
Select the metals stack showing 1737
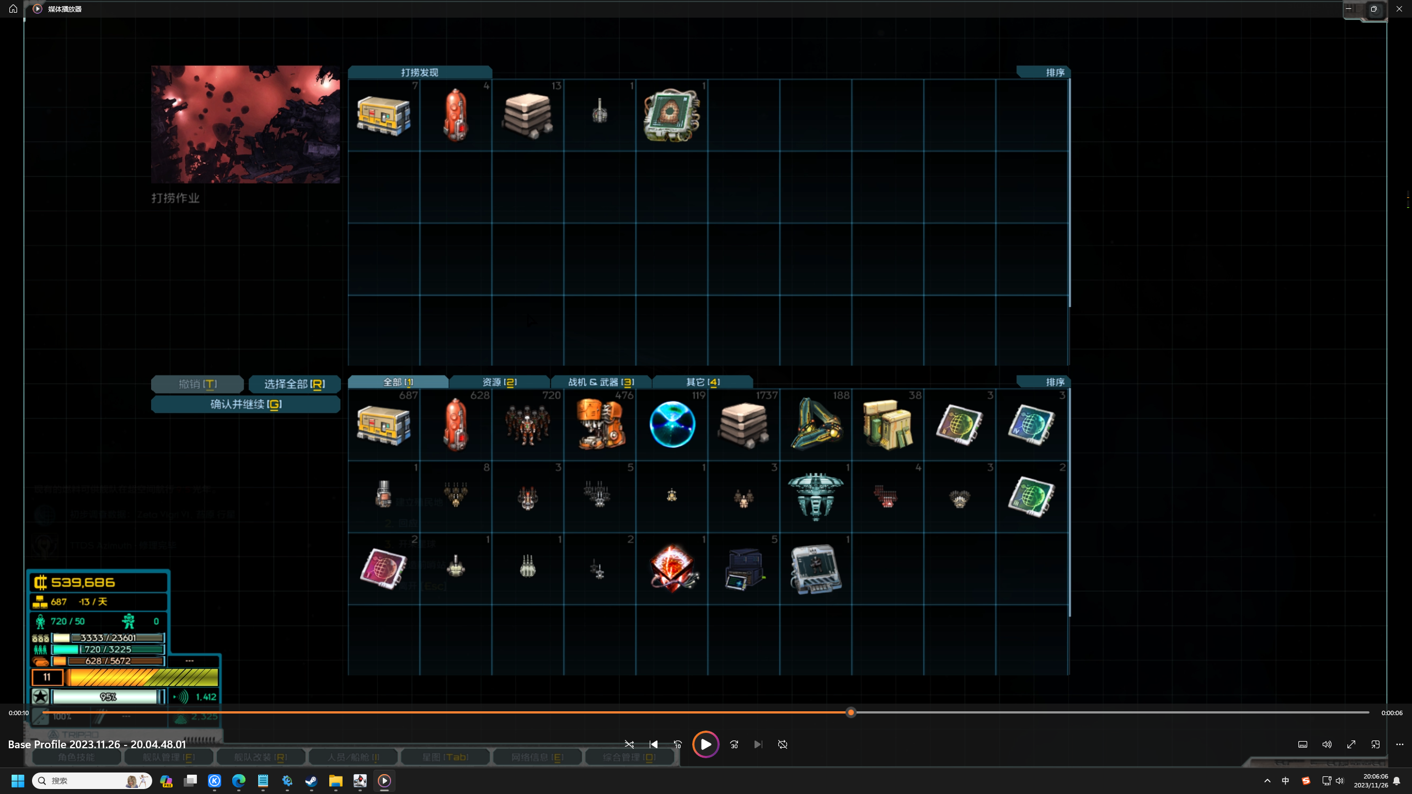[744, 425]
